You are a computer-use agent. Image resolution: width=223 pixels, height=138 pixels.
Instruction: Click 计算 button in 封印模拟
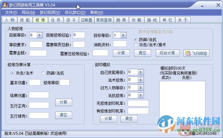[108, 119]
